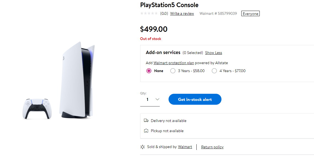The image size is (314, 156).
Task: Collapse add-on services with Show Less
Action: click(x=213, y=53)
